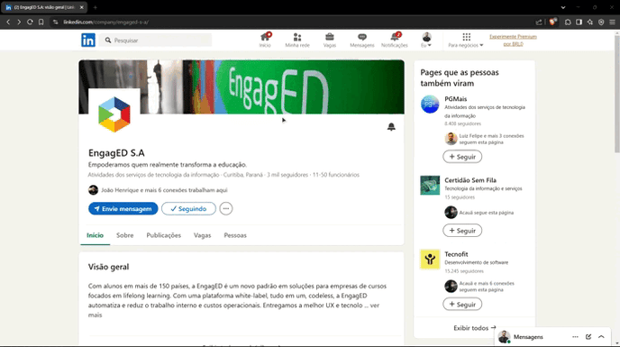The image size is (620, 347).
Task: Open tab search dropdown arrow
Action: point(563,7)
